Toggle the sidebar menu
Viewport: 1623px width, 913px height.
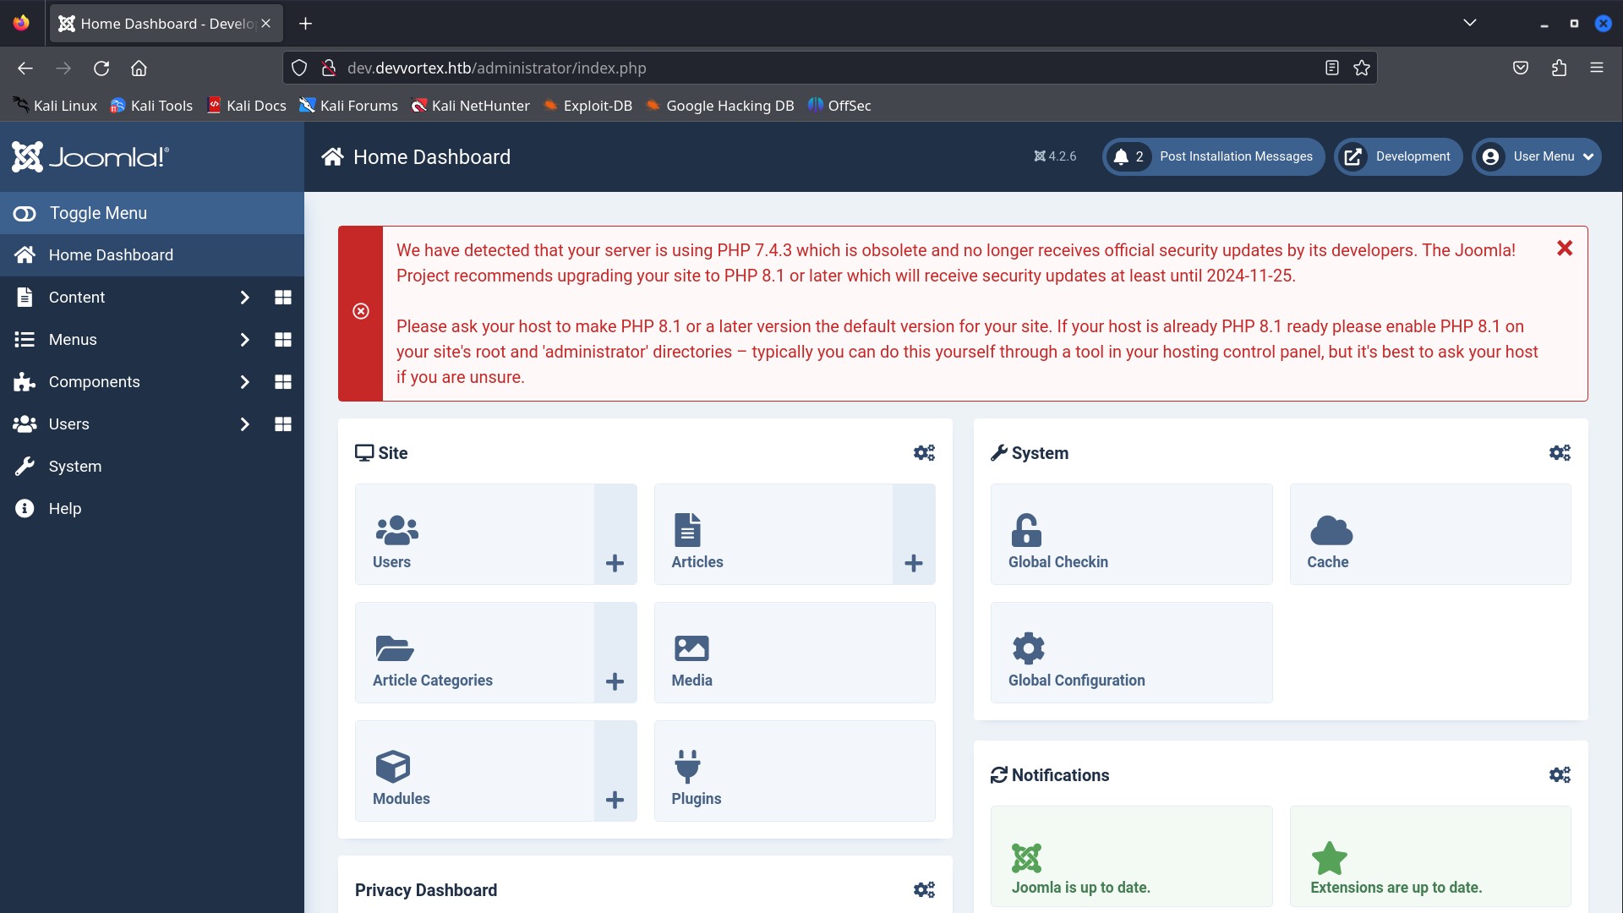click(x=97, y=213)
